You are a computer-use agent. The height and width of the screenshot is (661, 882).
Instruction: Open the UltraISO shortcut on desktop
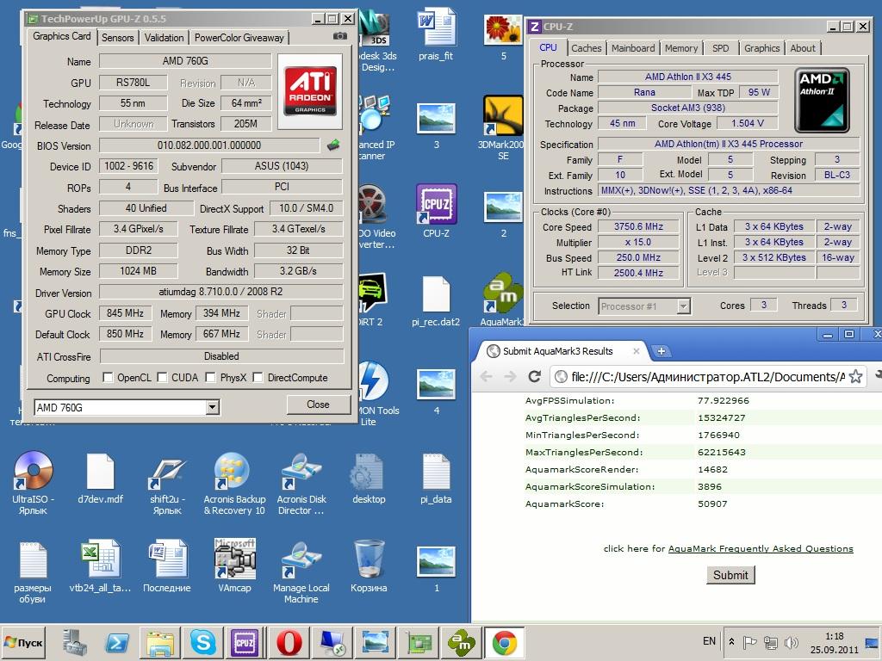point(33,471)
